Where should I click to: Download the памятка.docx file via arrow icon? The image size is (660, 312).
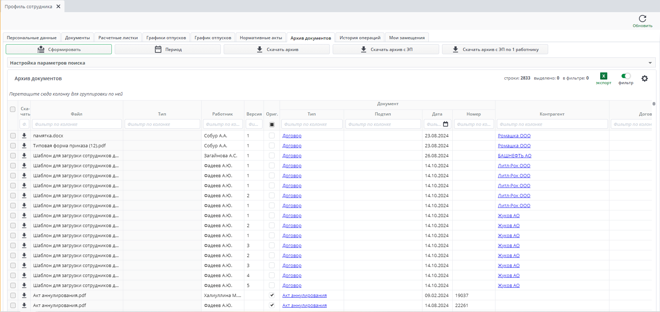pos(24,135)
